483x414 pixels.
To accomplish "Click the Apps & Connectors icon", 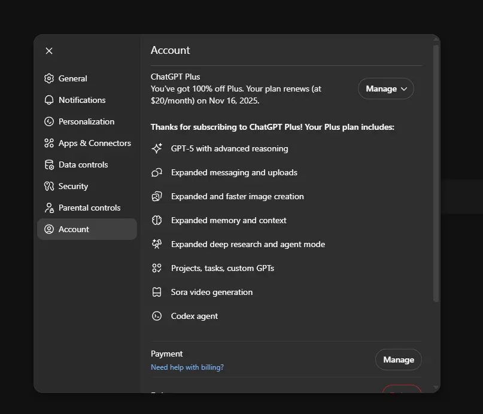I will click(49, 143).
